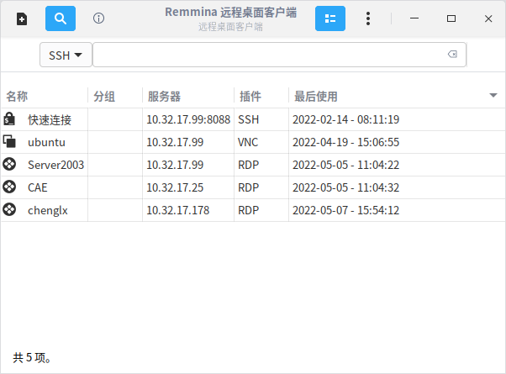Click date 2022-05-05 - 11:04:32
The height and width of the screenshot is (374, 506).
click(x=346, y=187)
